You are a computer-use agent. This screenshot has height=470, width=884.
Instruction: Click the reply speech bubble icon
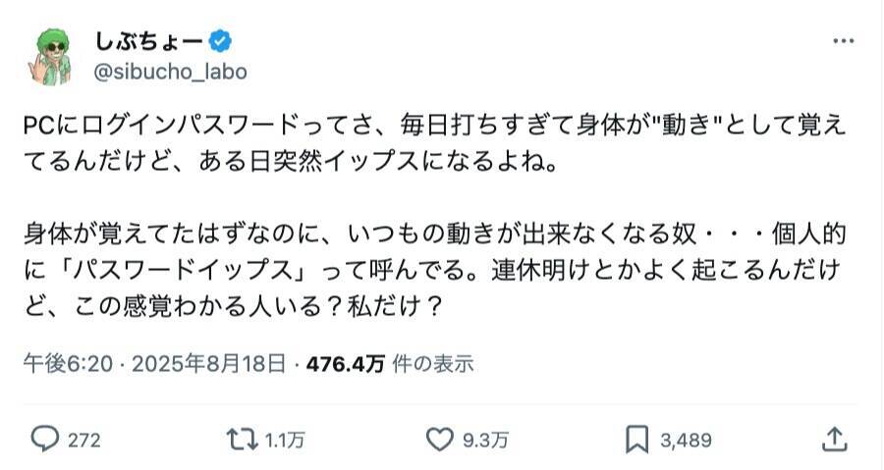tap(45, 440)
